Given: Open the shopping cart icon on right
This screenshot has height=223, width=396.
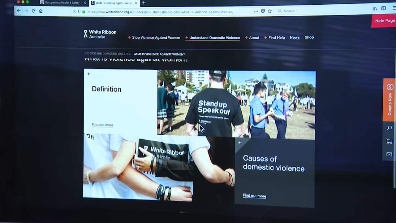Looking at the screenshot, I should click(390, 141).
